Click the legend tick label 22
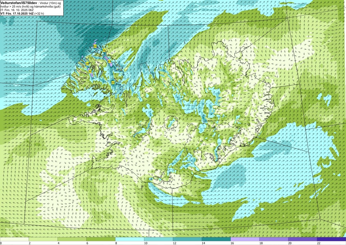 (x=318, y=243)
